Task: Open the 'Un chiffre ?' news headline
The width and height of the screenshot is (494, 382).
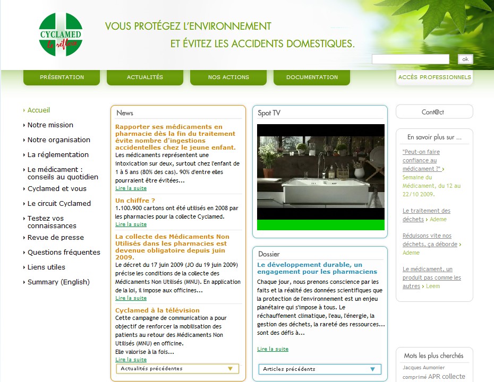Action: pos(135,201)
